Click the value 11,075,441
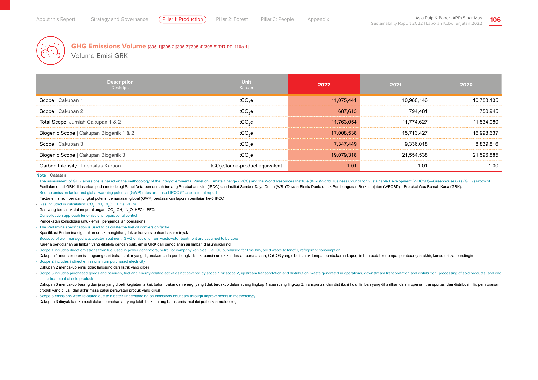 click(344, 100)
